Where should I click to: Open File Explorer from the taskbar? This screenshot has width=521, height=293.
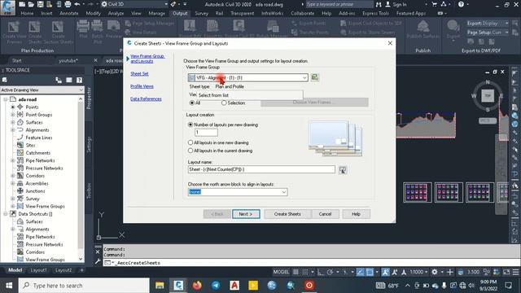coord(160,286)
